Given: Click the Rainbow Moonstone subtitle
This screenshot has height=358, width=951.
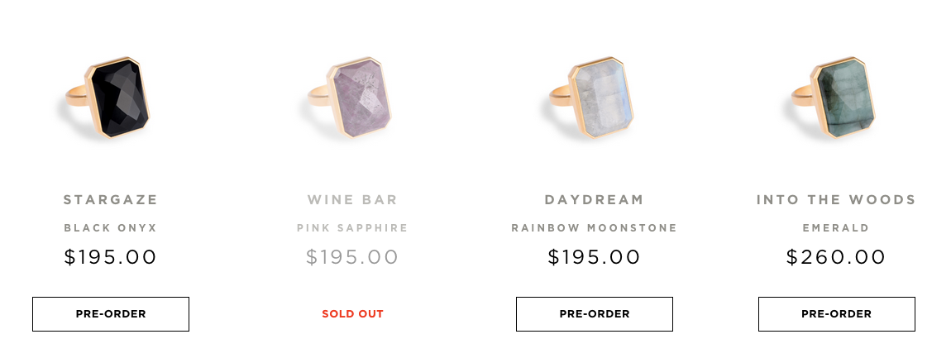Looking at the screenshot, I should click(594, 228).
